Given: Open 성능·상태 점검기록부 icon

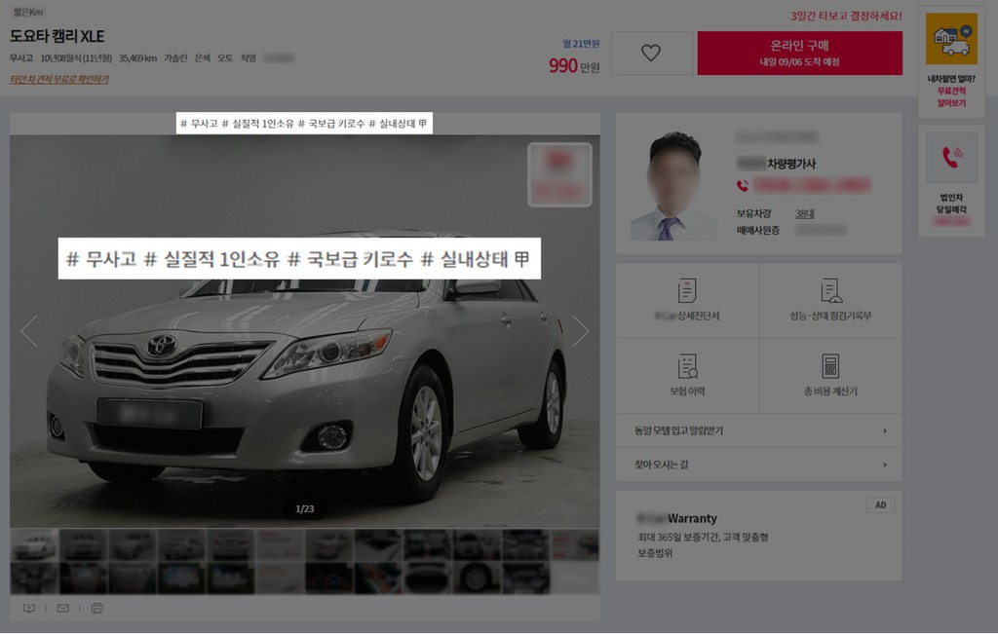Looking at the screenshot, I should (830, 290).
